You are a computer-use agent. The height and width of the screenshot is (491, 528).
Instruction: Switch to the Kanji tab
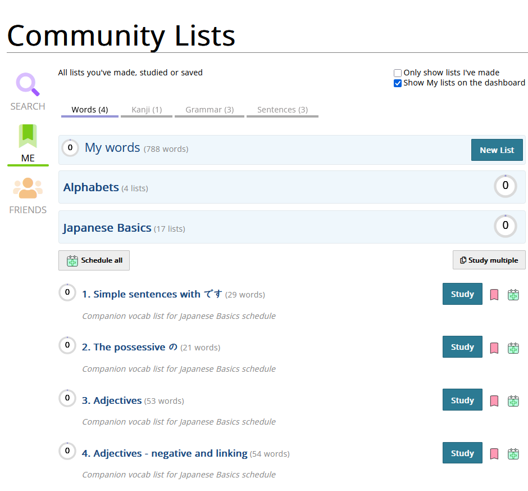(x=147, y=110)
